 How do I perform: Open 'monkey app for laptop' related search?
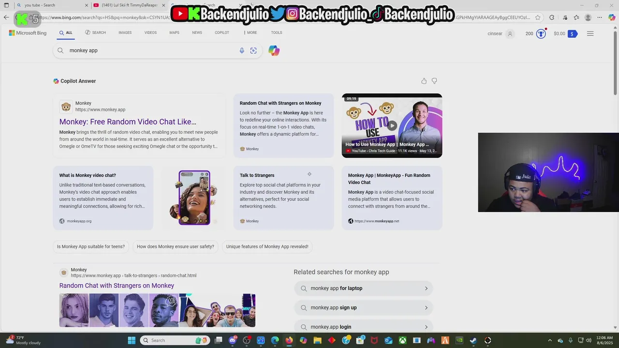[364, 289]
